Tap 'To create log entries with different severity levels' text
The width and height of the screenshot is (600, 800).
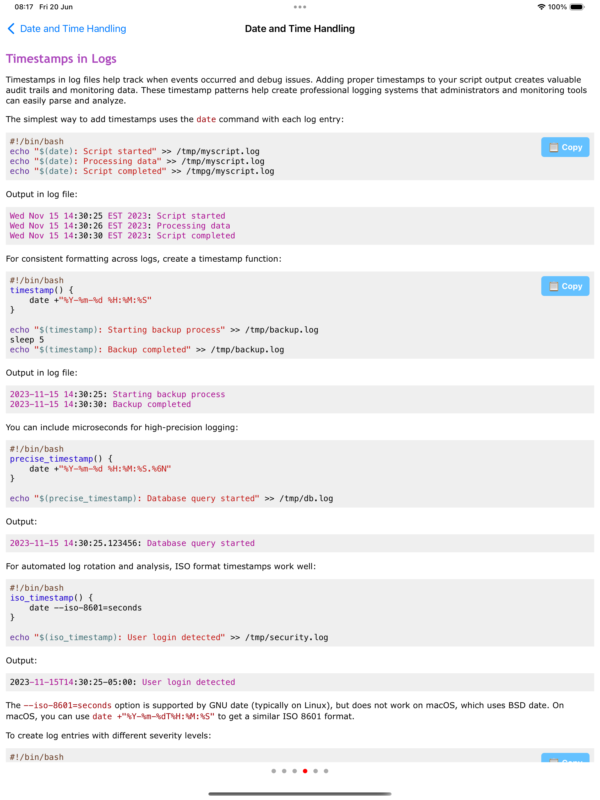[108, 736]
